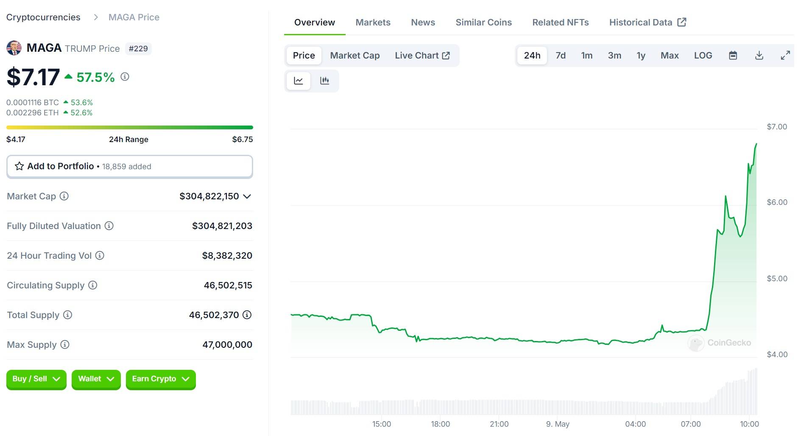The width and height of the screenshot is (801, 436).
Task: Open the Overview tab
Action: pyautogui.click(x=315, y=22)
